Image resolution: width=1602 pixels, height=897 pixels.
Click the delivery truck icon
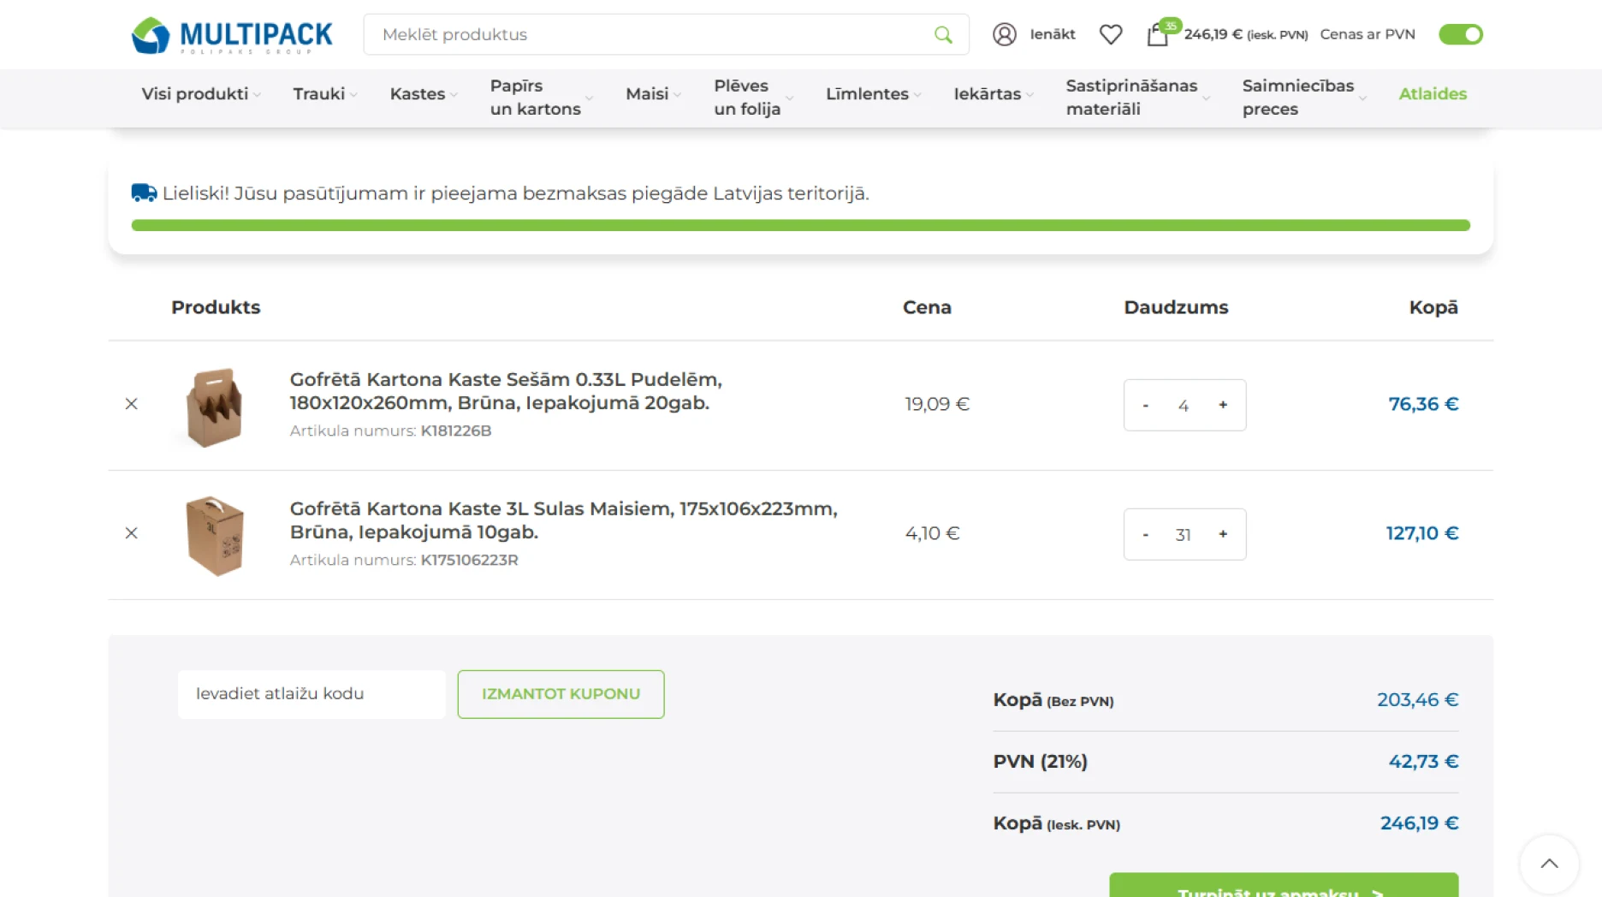tap(144, 193)
